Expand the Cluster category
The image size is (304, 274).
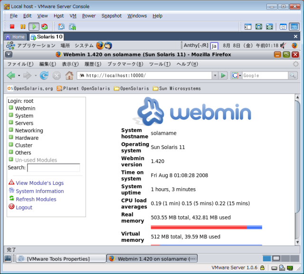tap(11, 145)
